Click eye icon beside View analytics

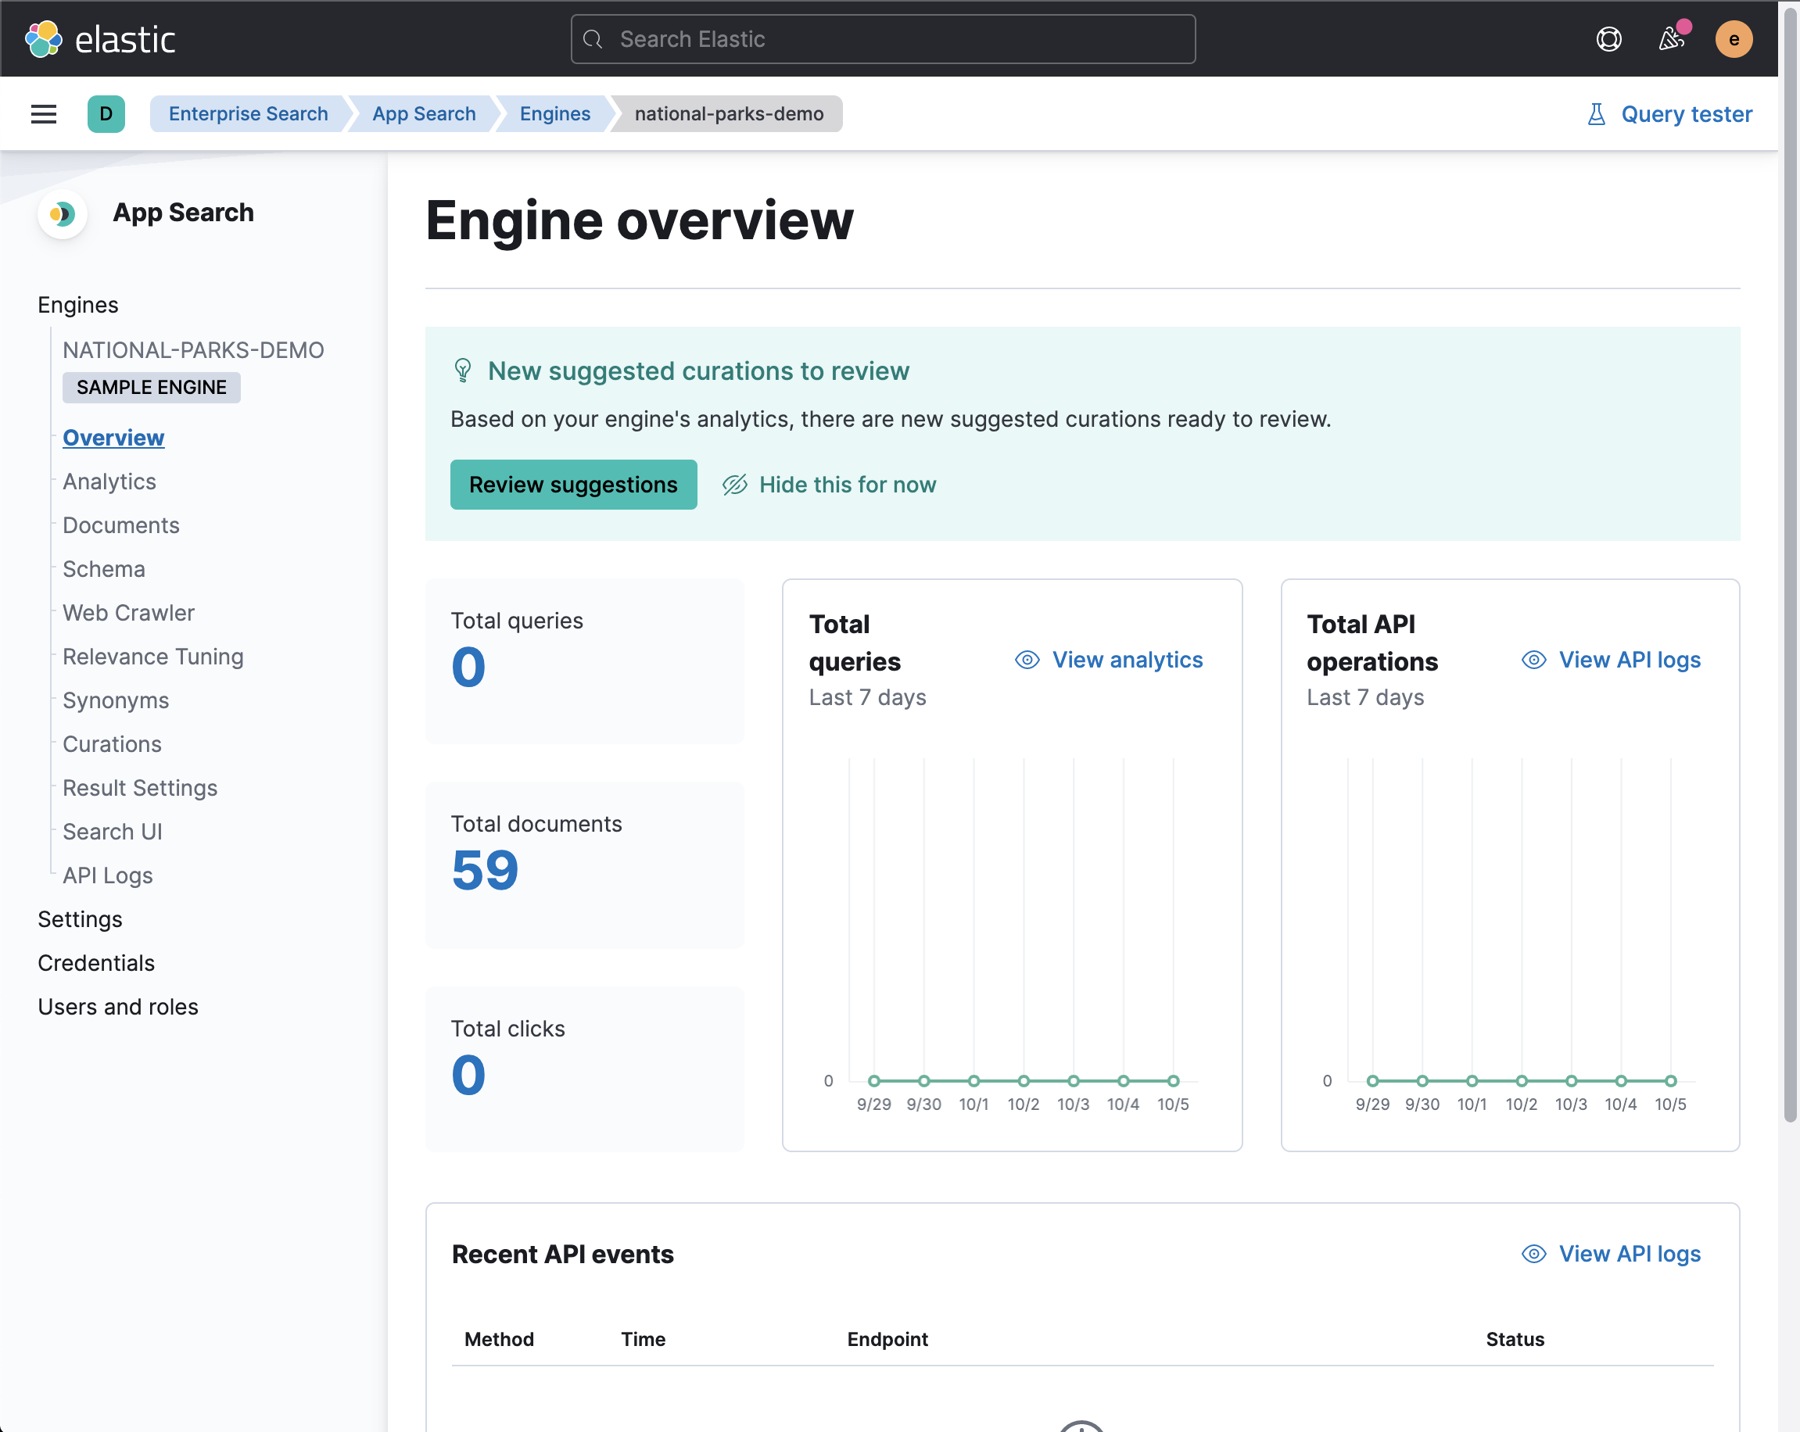point(1027,660)
